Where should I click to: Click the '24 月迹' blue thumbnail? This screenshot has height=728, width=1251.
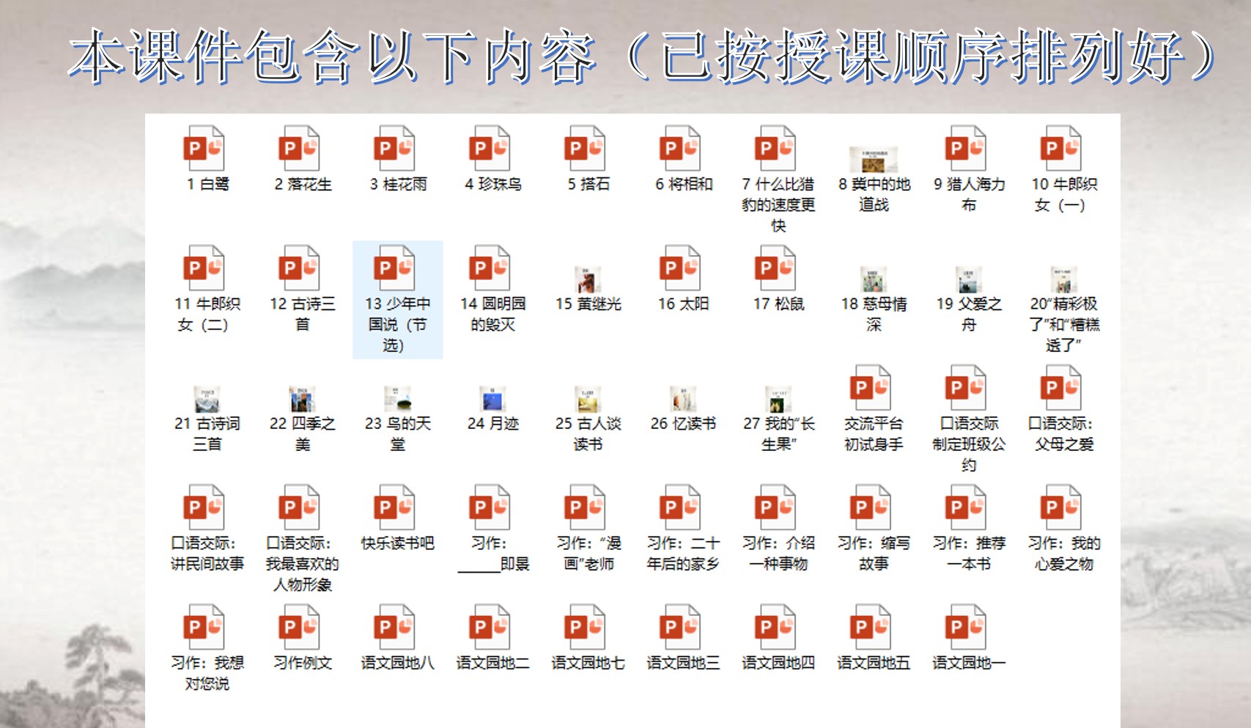492,400
